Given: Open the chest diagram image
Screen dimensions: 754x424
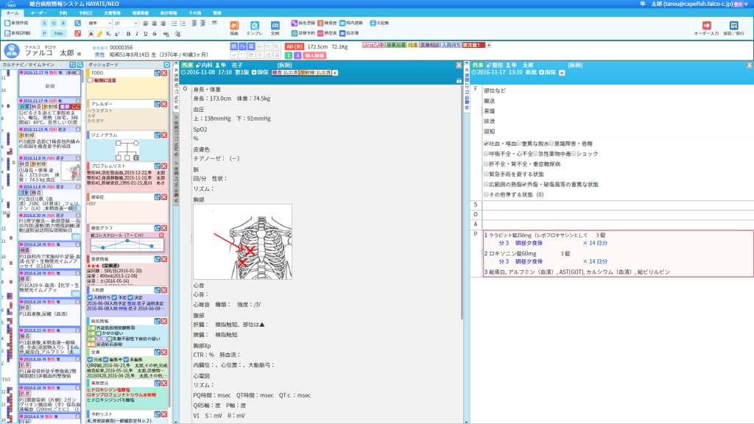Looking at the screenshot, I should pyautogui.click(x=242, y=241).
